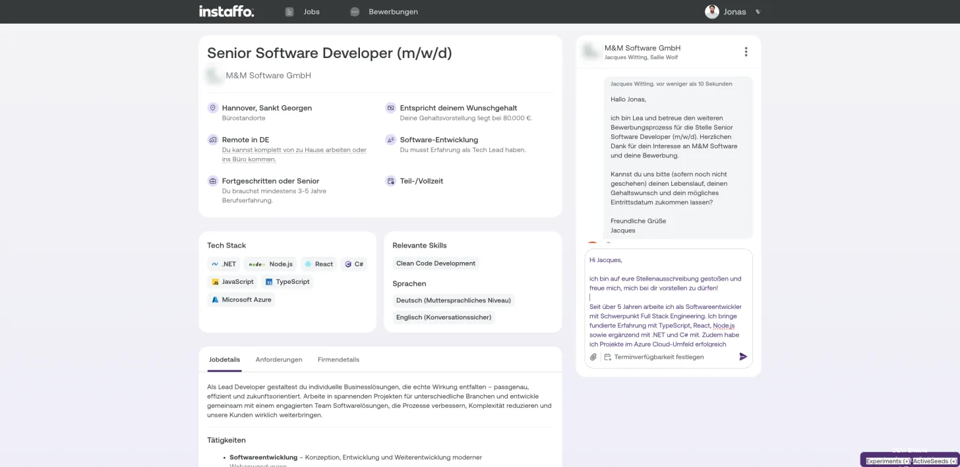Click the calendar icon beside Terminverfügbarkeit
Image resolution: width=960 pixels, height=467 pixels.
607,357
